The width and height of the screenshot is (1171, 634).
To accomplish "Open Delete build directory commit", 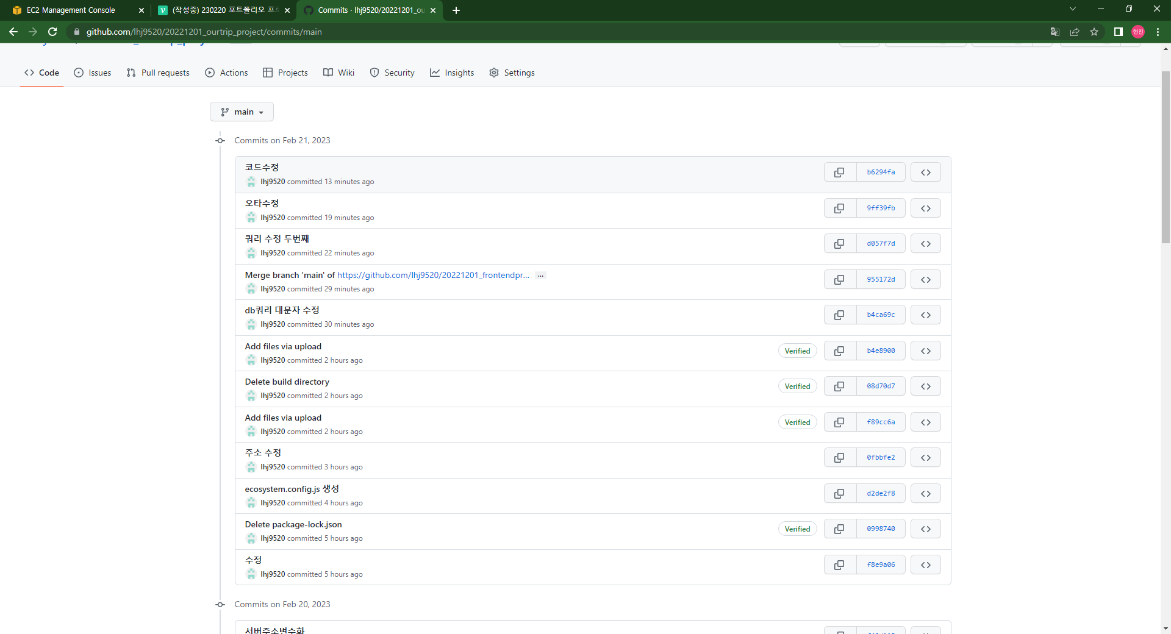I will point(287,382).
